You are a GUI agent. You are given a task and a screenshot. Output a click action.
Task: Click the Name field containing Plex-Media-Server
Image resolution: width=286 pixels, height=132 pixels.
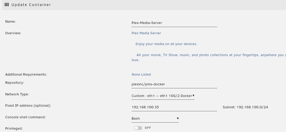(x=174, y=23)
